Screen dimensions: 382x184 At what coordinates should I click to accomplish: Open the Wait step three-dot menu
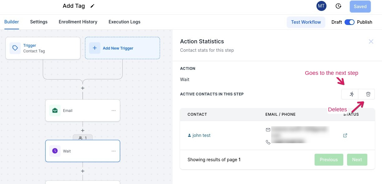point(114,151)
